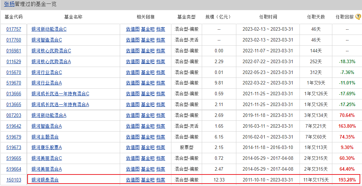Open fund 银河行业混合C
Viewport: 362px width, 186px height.
(x=47, y=72)
